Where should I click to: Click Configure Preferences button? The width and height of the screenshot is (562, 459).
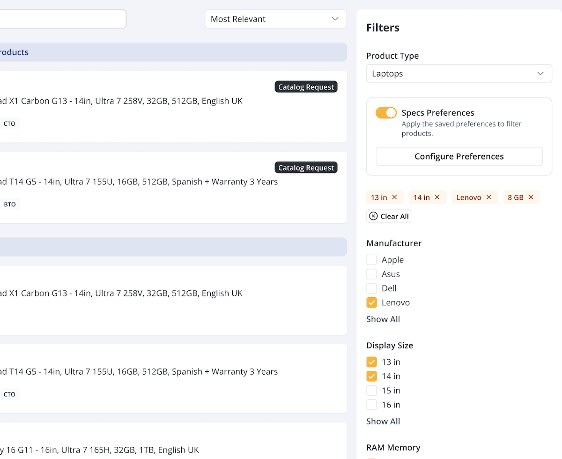[x=459, y=157]
